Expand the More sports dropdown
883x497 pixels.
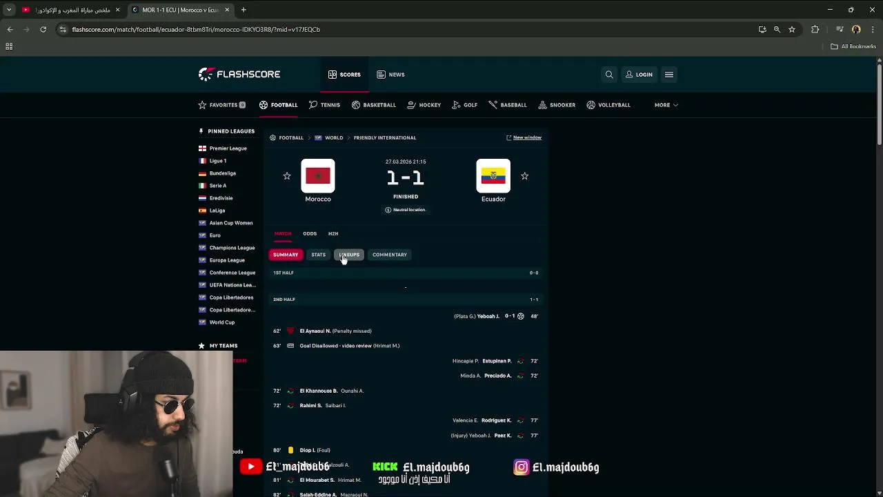pyautogui.click(x=666, y=105)
